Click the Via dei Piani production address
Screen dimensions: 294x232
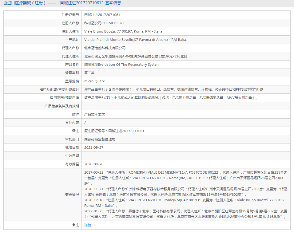pyautogui.click(x=135, y=40)
